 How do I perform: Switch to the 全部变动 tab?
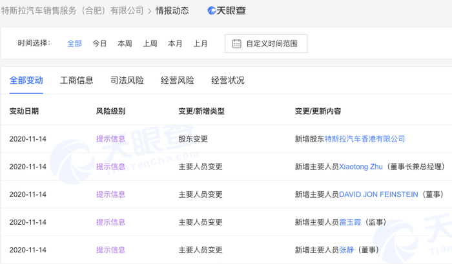(26, 80)
